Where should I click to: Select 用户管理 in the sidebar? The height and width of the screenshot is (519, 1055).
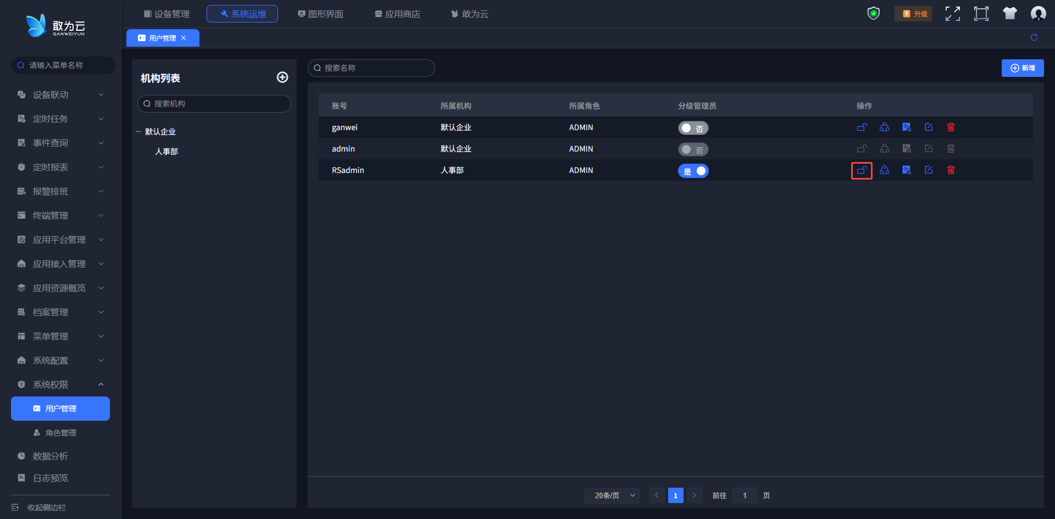tap(60, 409)
